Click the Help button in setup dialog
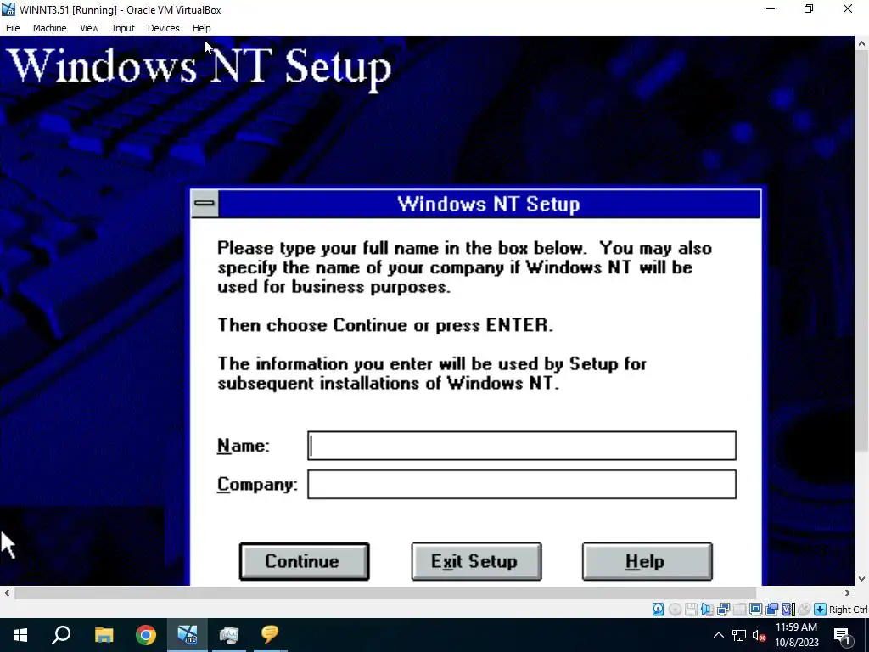869x652 pixels. (647, 562)
